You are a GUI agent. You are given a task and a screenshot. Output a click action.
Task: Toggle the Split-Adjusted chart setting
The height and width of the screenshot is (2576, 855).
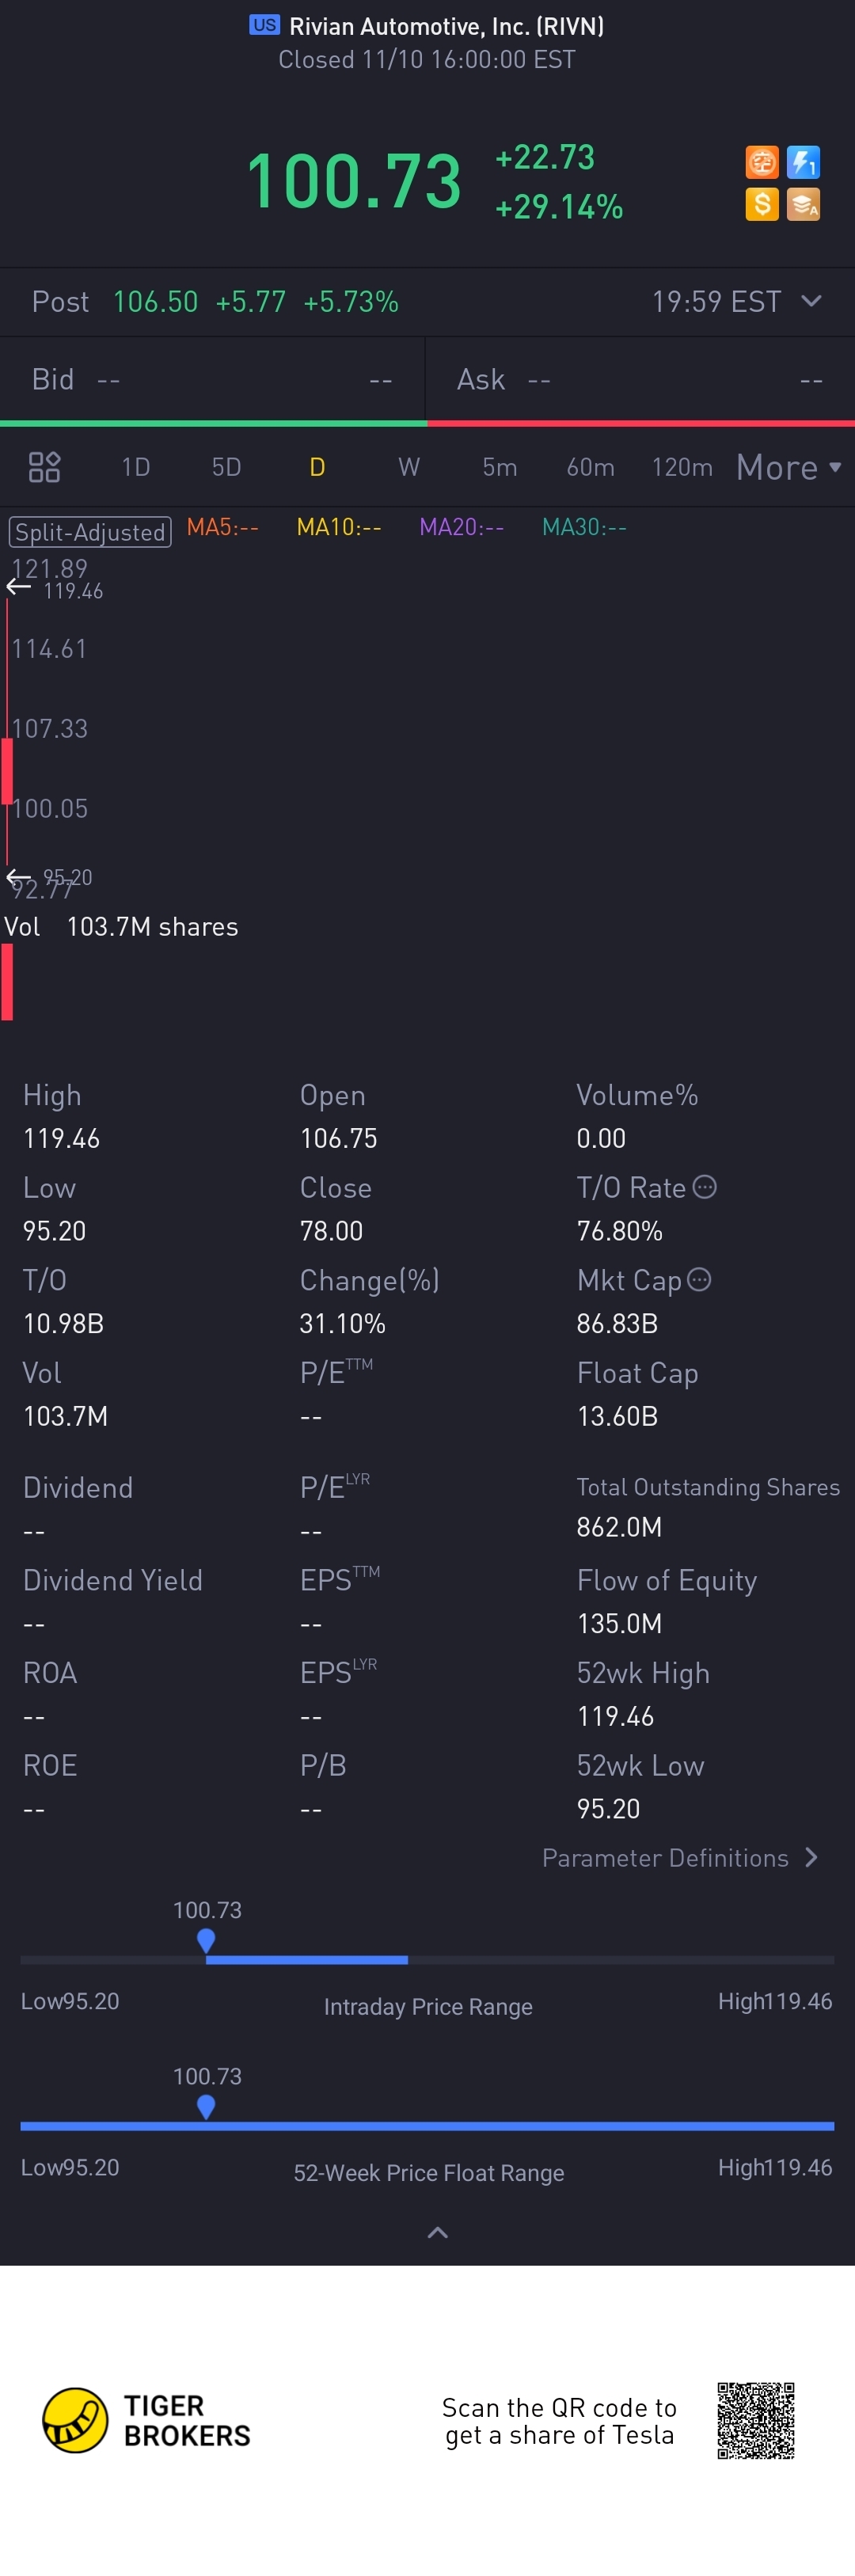90,531
